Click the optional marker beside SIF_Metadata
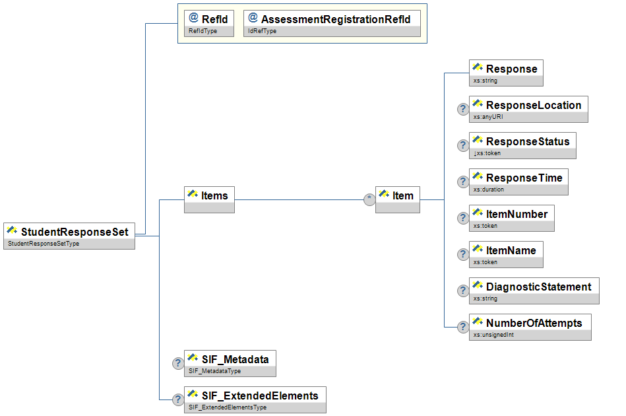626x416 pixels. click(178, 363)
